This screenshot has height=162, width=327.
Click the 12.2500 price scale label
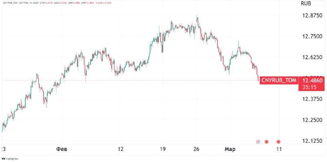(312, 120)
